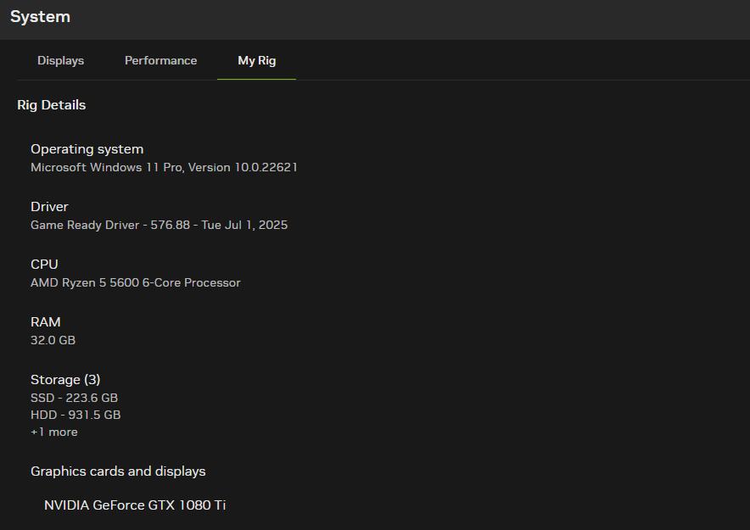Expand storage list via '+1 more'
This screenshot has height=530, width=750.
click(x=54, y=432)
